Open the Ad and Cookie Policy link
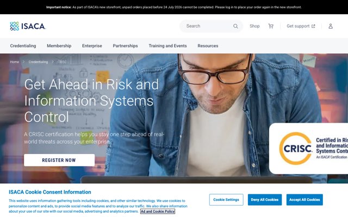 click(x=158, y=211)
